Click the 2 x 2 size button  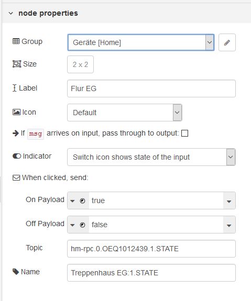tap(80, 64)
